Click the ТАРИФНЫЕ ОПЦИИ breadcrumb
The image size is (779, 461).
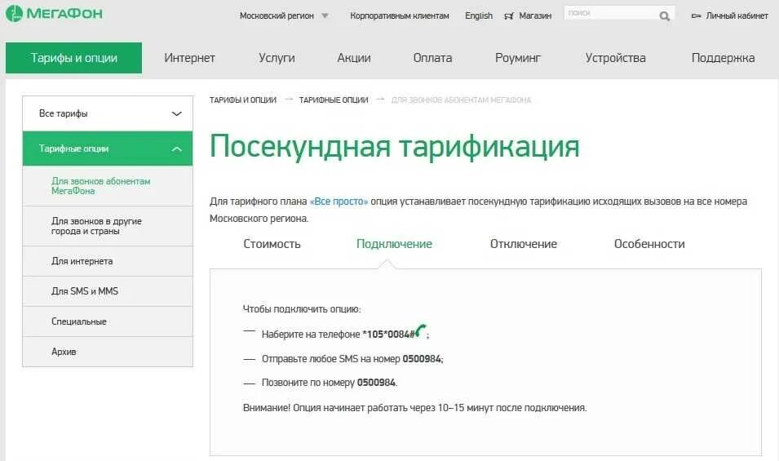[x=334, y=100]
